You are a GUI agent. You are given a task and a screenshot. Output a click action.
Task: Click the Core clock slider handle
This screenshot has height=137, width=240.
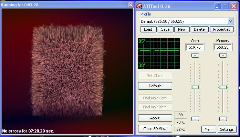[x=195, y=87]
